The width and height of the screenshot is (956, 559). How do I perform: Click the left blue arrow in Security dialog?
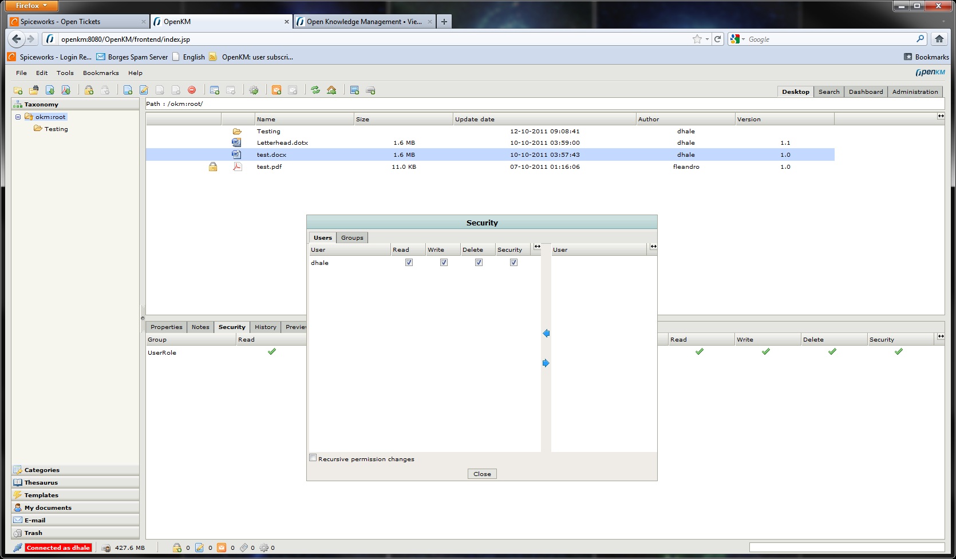(546, 334)
